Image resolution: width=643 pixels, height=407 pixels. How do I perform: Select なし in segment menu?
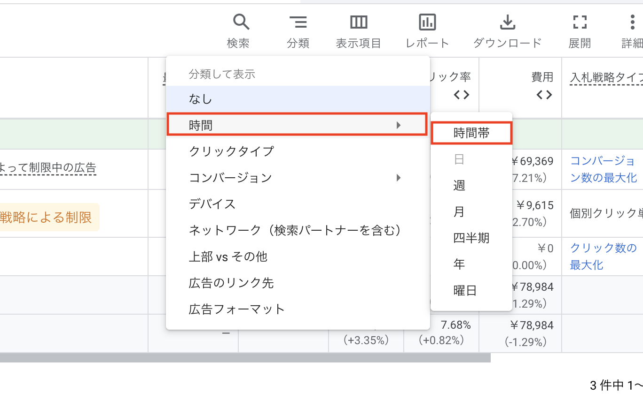click(x=201, y=99)
